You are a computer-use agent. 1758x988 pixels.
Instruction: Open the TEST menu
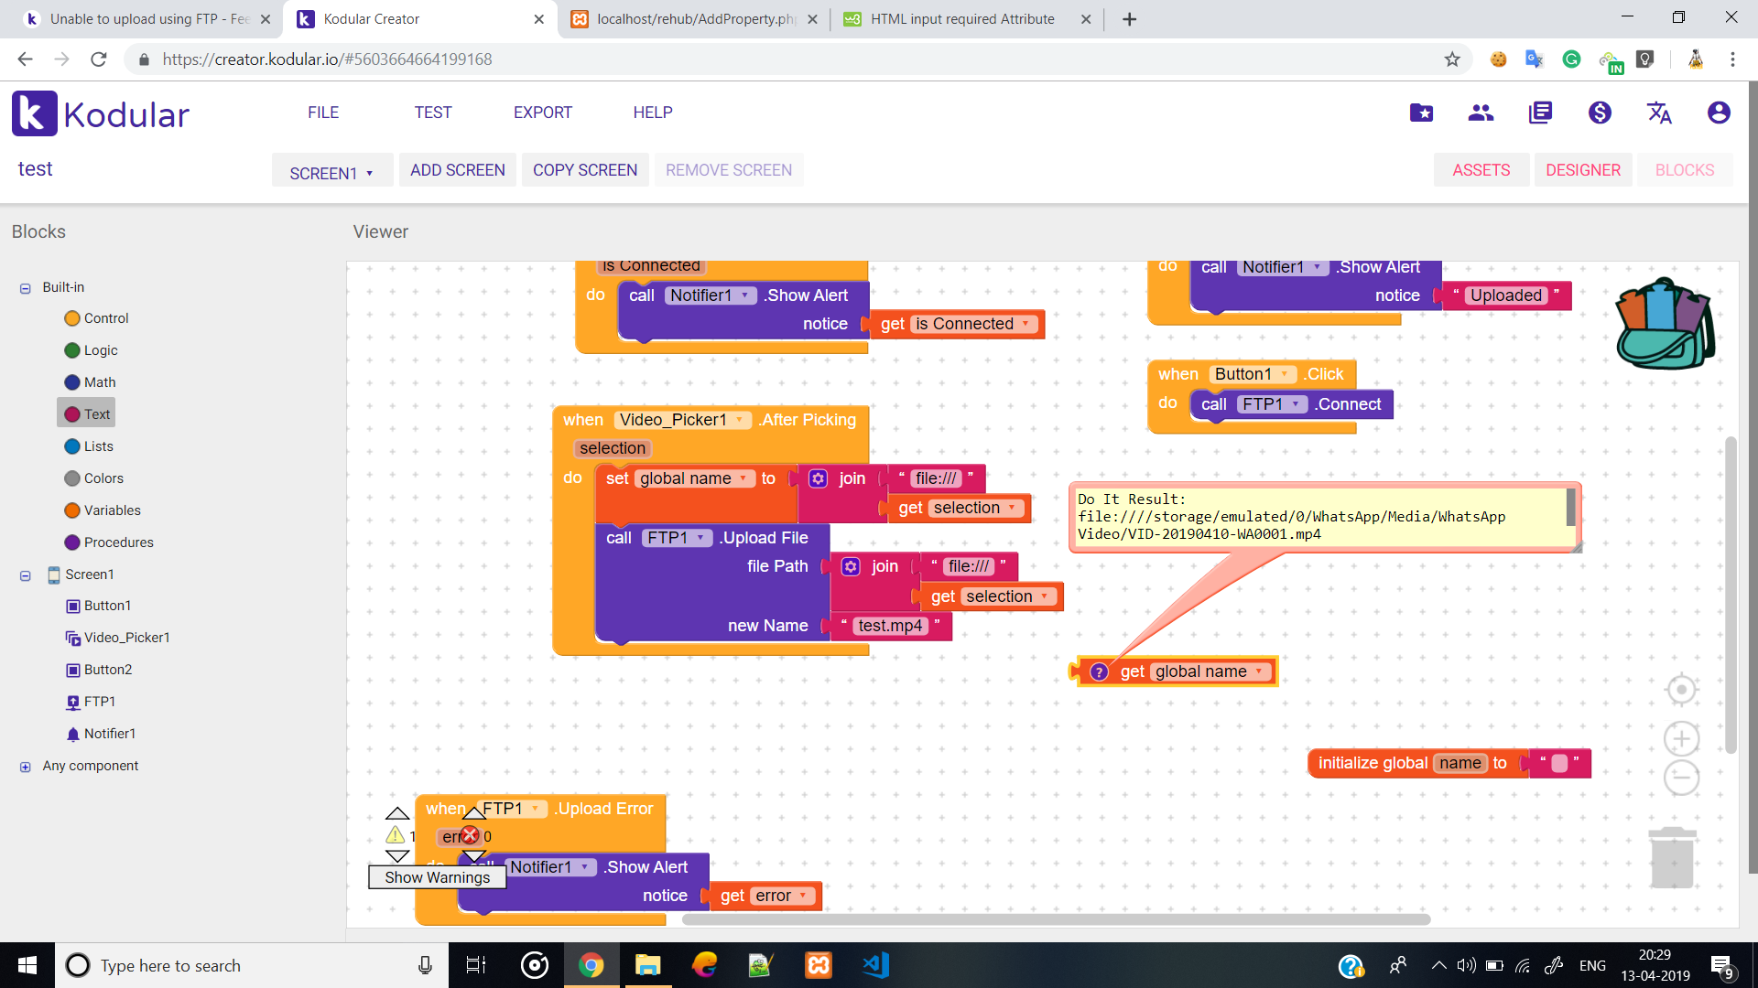coord(433,113)
